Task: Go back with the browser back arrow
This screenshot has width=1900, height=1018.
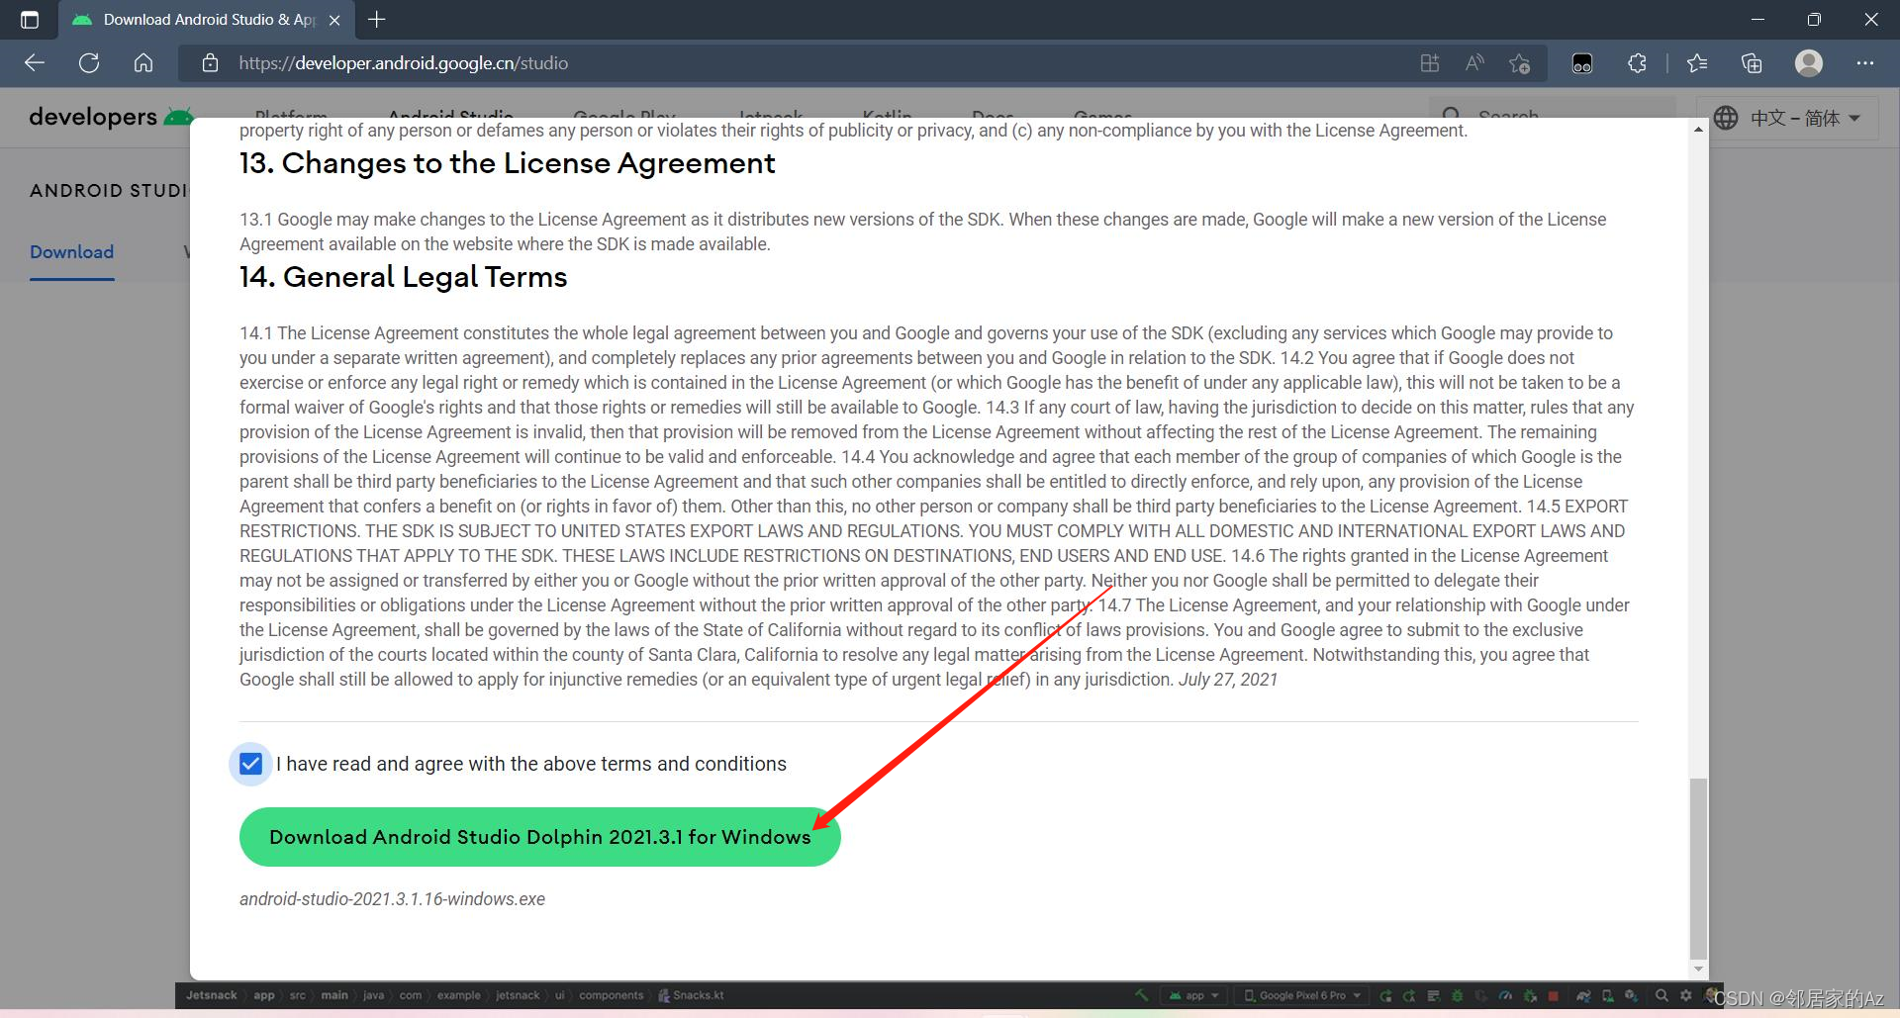Action: point(35,63)
